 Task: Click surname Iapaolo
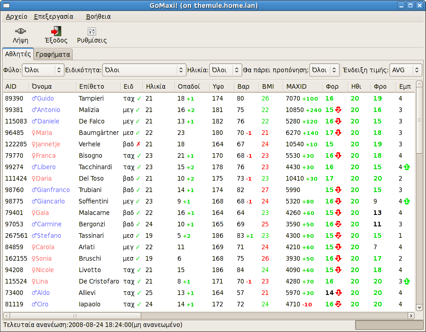[x=90, y=304]
